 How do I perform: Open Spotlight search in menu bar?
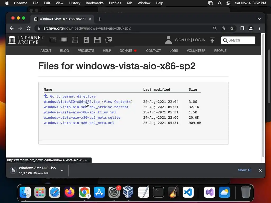pos(220,3)
